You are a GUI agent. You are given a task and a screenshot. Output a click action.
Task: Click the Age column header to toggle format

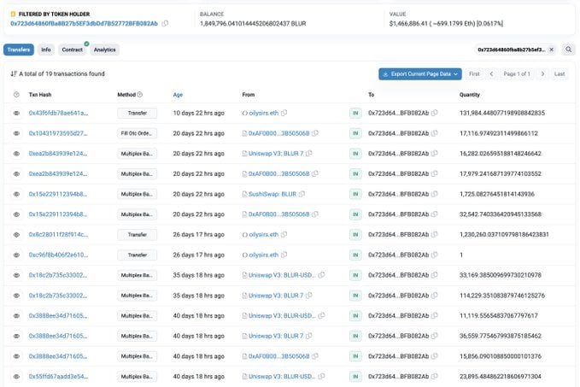click(178, 95)
